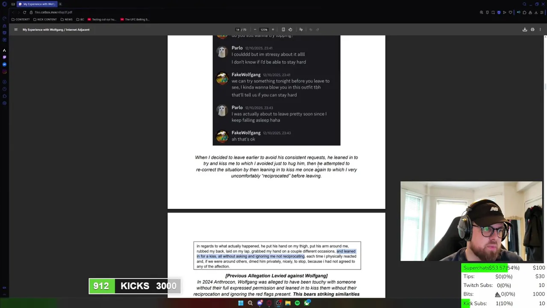Click the embedded Discord chat screenshot
Image resolution: width=547 pixels, height=308 pixels.
pyautogui.click(x=276, y=90)
